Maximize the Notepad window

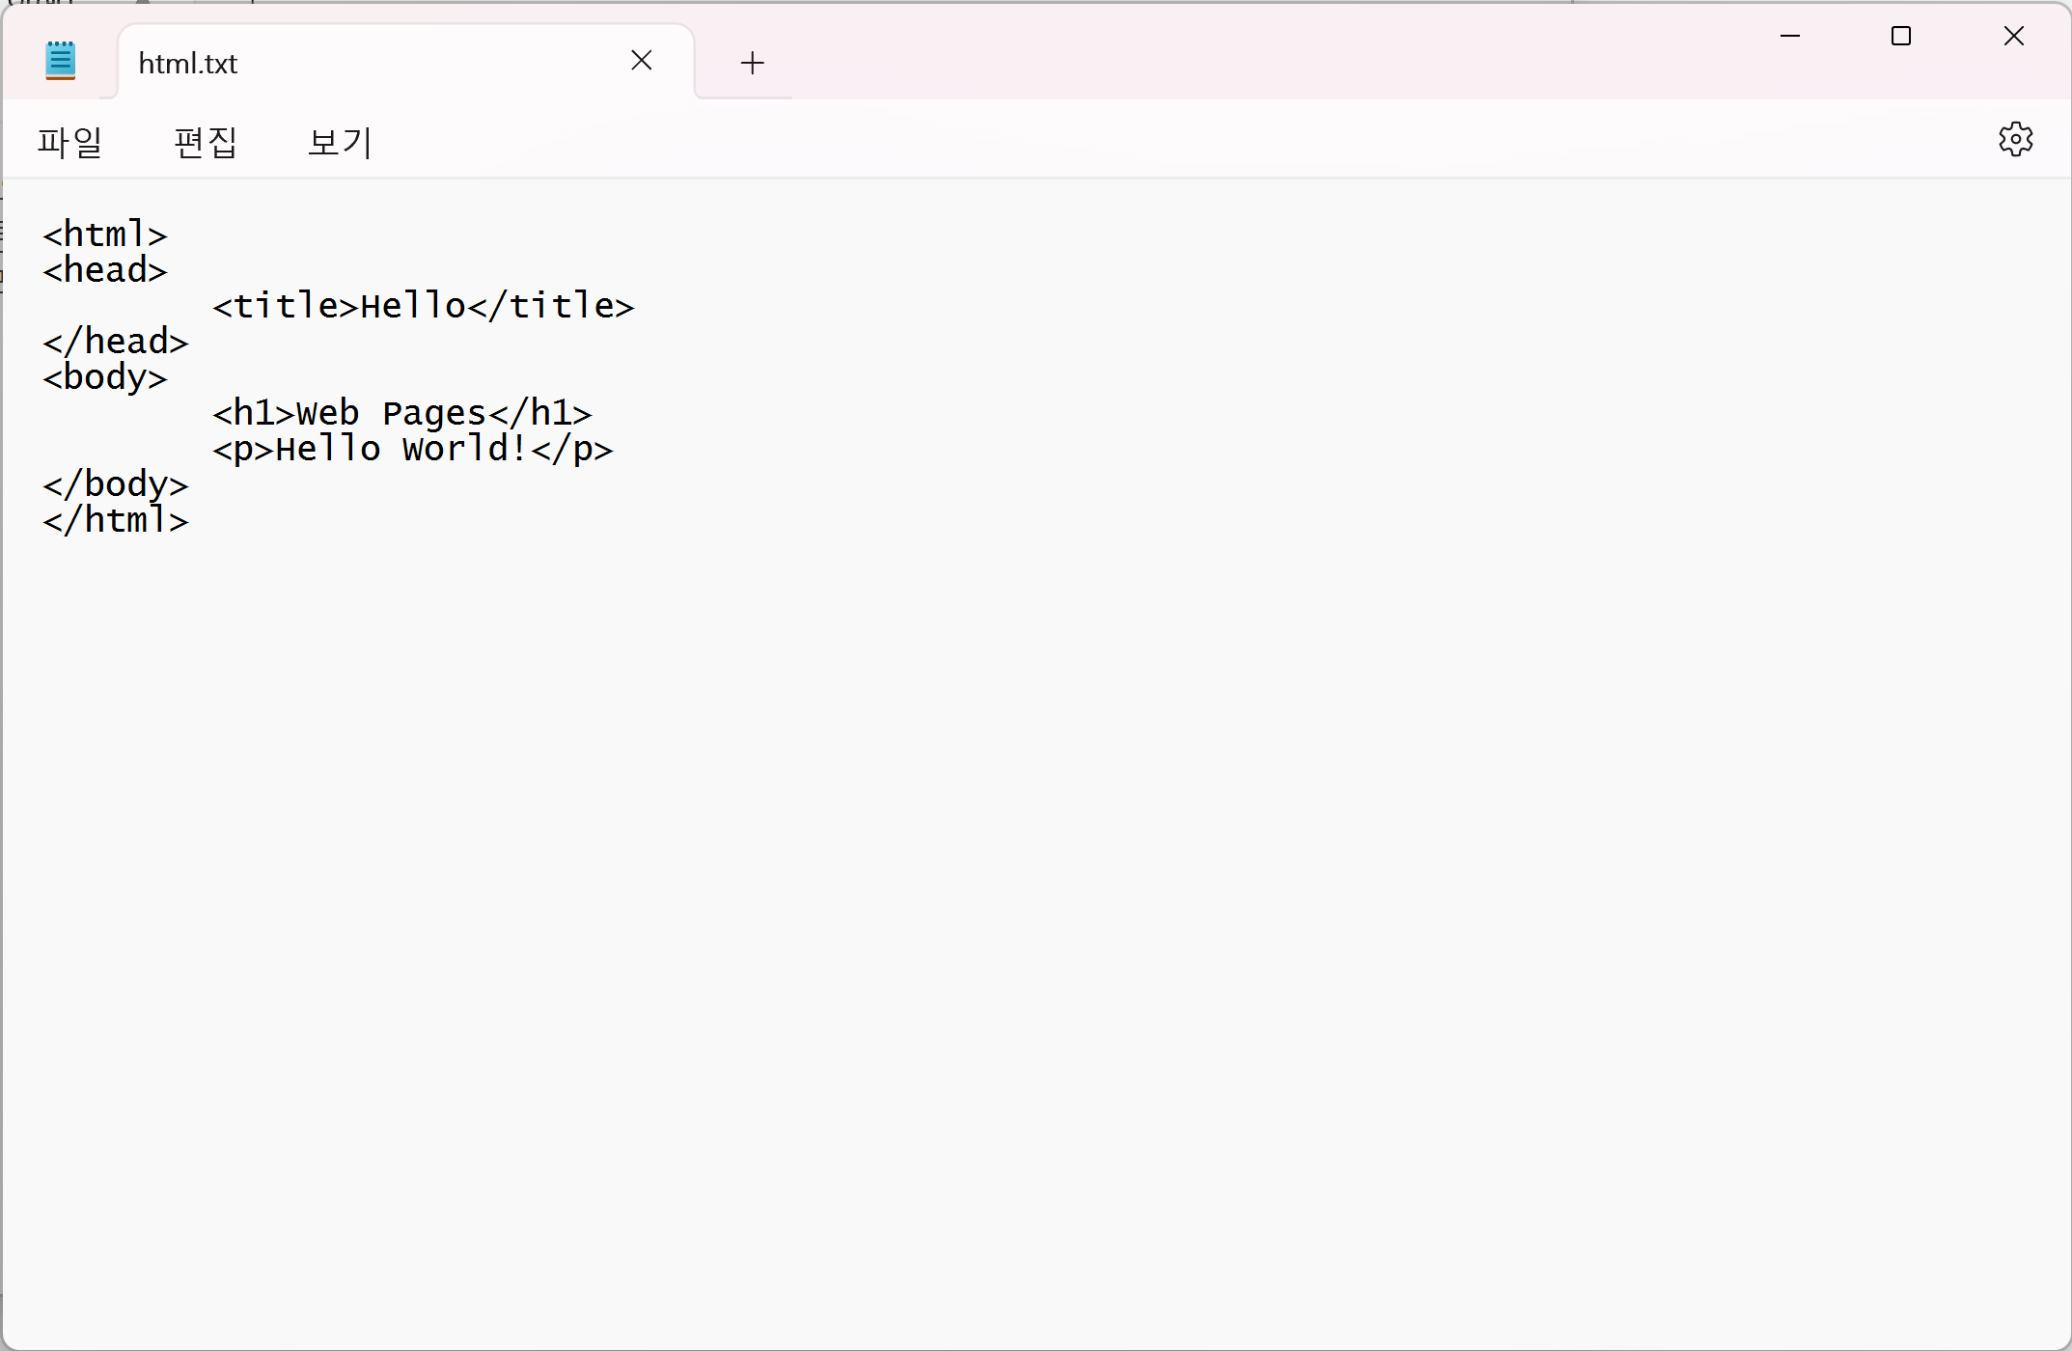click(1901, 37)
